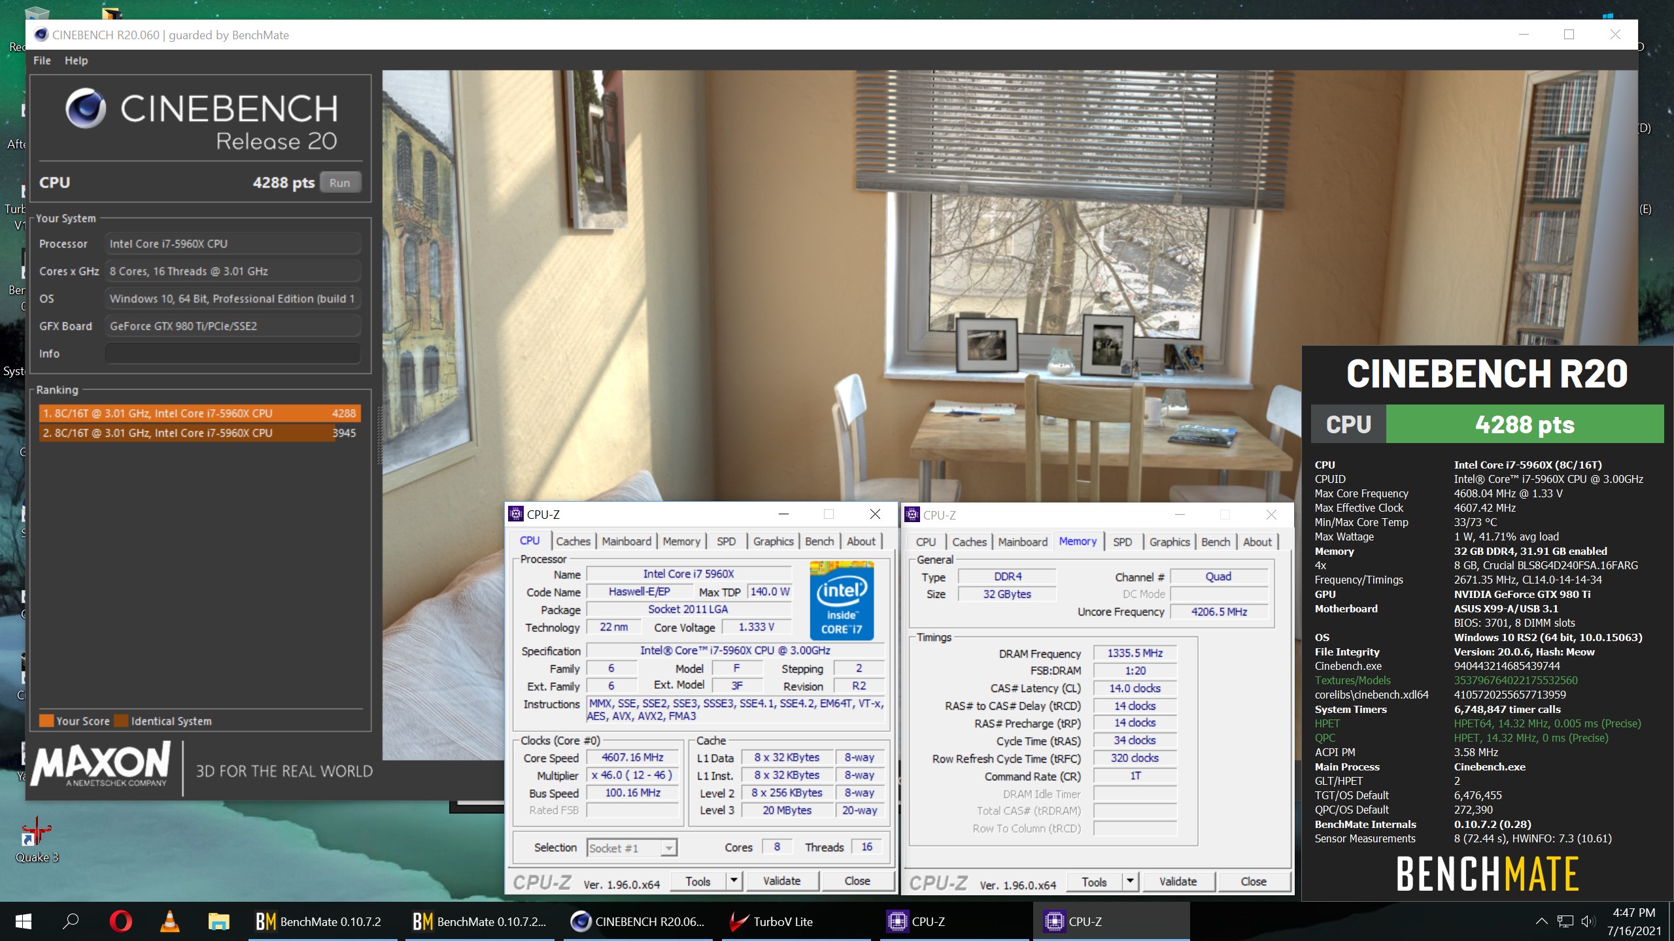Switch to the second BenchMate 0.10.7.2... taskbar item

pyautogui.click(x=479, y=921)
